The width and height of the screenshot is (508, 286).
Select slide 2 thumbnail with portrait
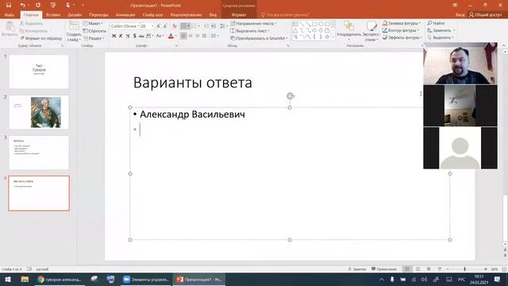pos(39,112)
